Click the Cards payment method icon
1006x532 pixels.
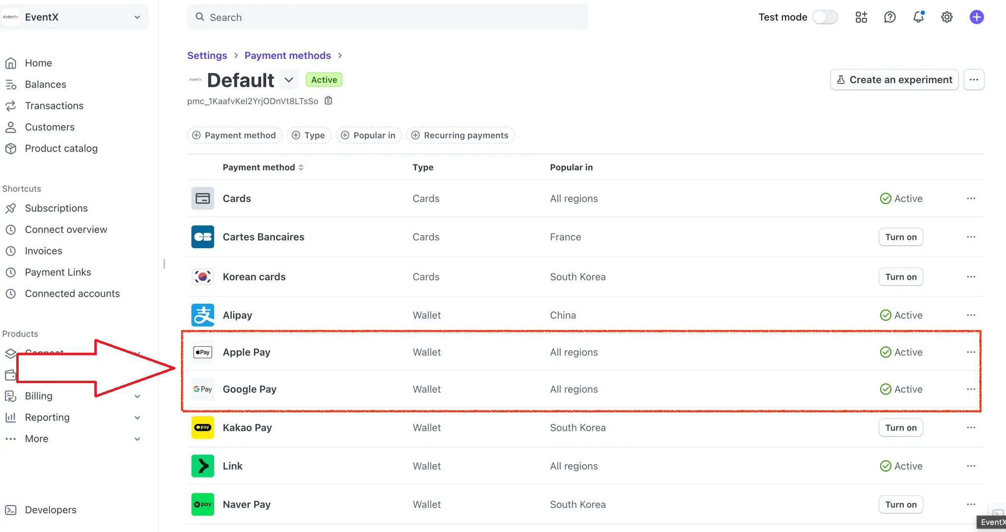202,198
